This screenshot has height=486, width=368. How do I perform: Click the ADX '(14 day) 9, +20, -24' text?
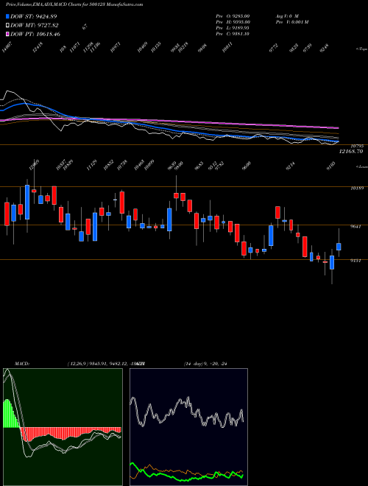(x=205, y=364)
